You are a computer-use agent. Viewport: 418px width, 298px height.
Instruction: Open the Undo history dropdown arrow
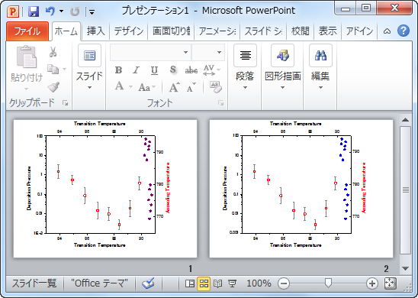tap(62, 11)
